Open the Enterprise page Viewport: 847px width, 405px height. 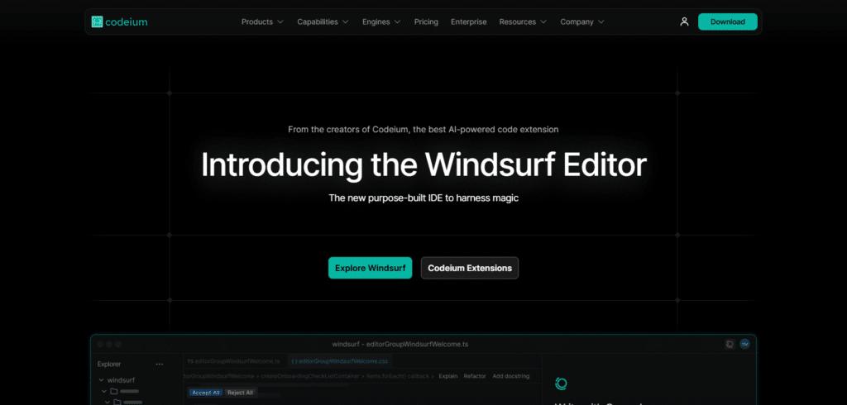[469, 21]
